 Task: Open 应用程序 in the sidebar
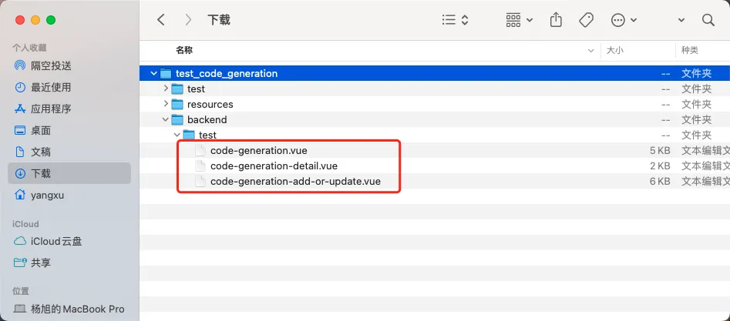[51, 109]
